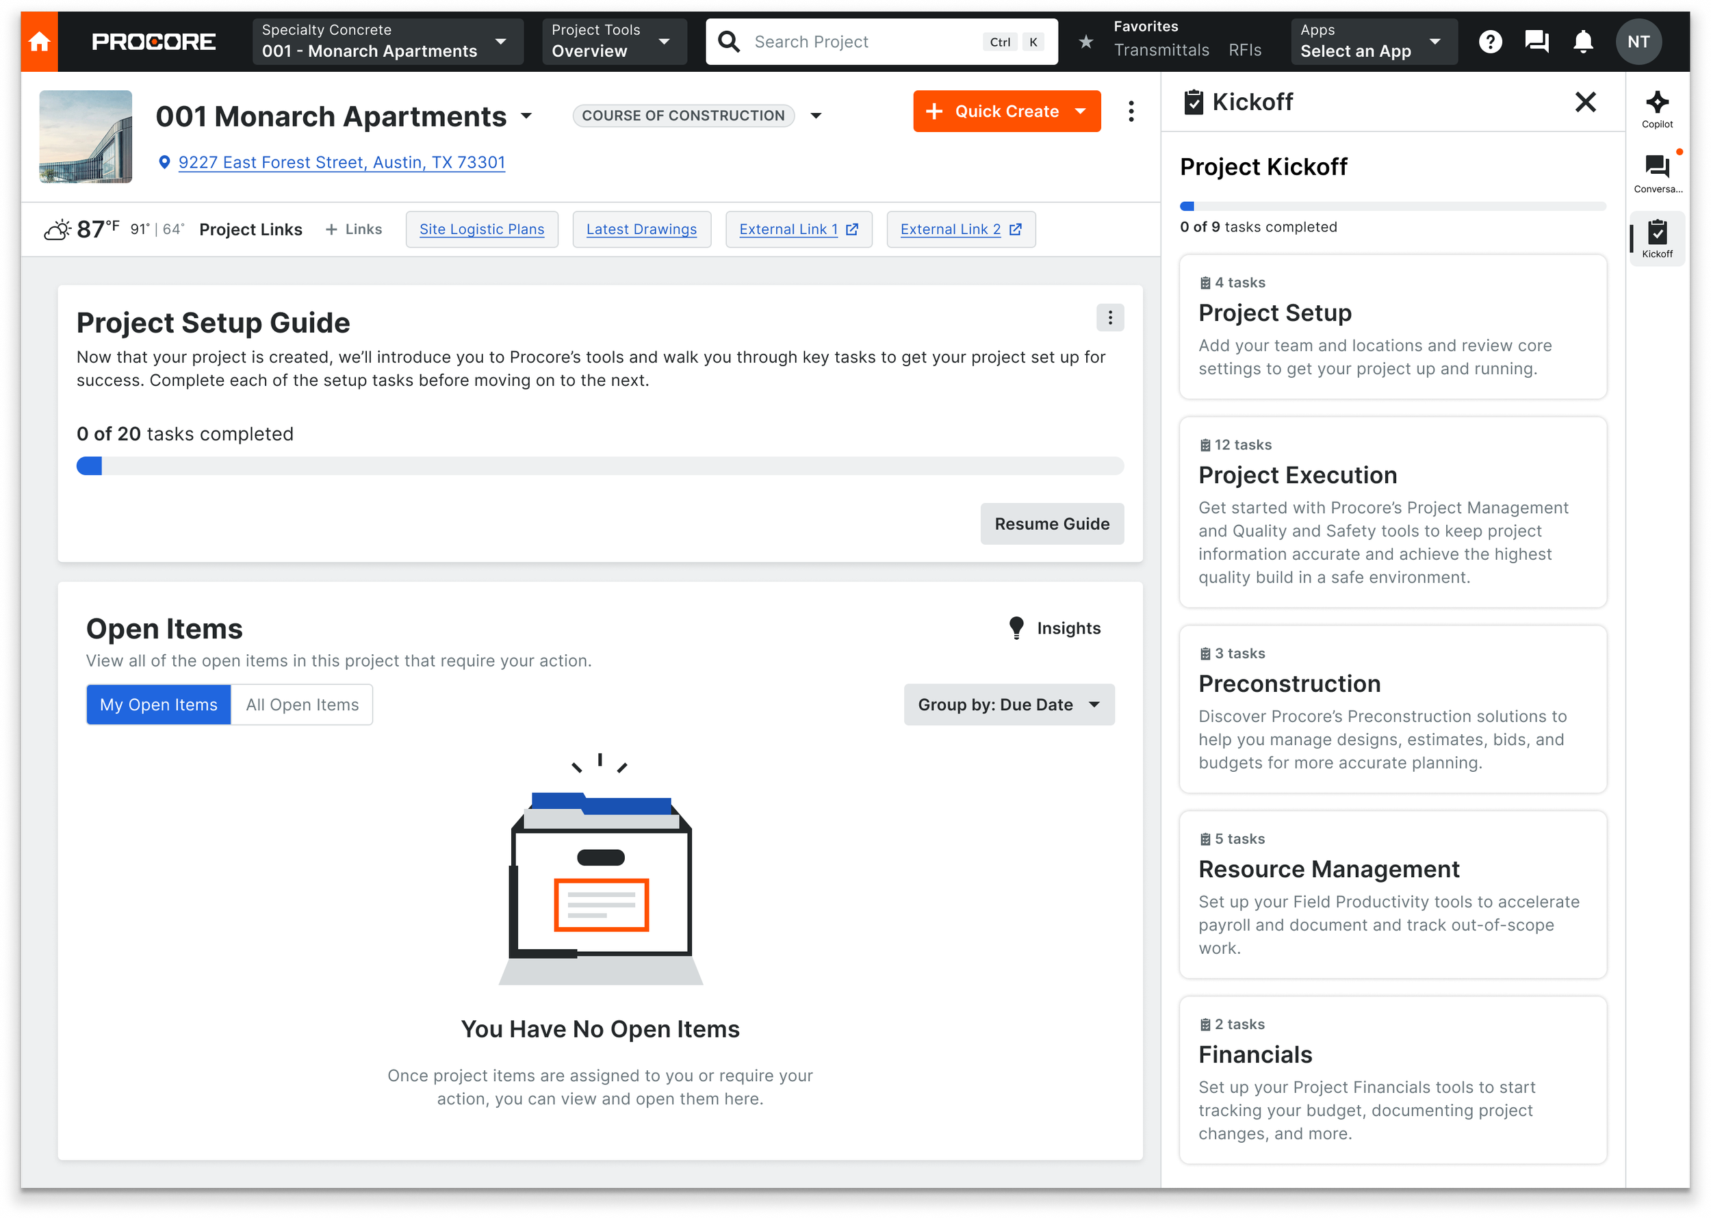Screen dimensions: 1711x1218
Task: Open the help question mark icon
Action: (1490, 41)
